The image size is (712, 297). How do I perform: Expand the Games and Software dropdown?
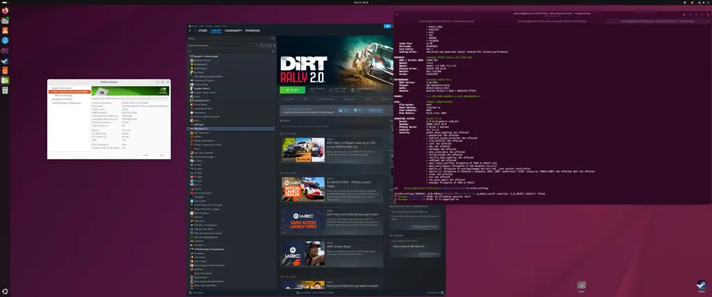click(222, 45)
